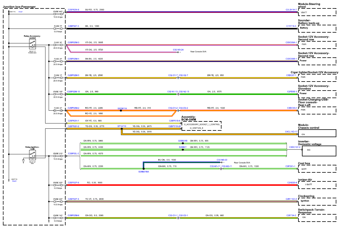Click the FUSE 44P fuse symbol
Screen dimensions: 341x228
tap(58, 14)
